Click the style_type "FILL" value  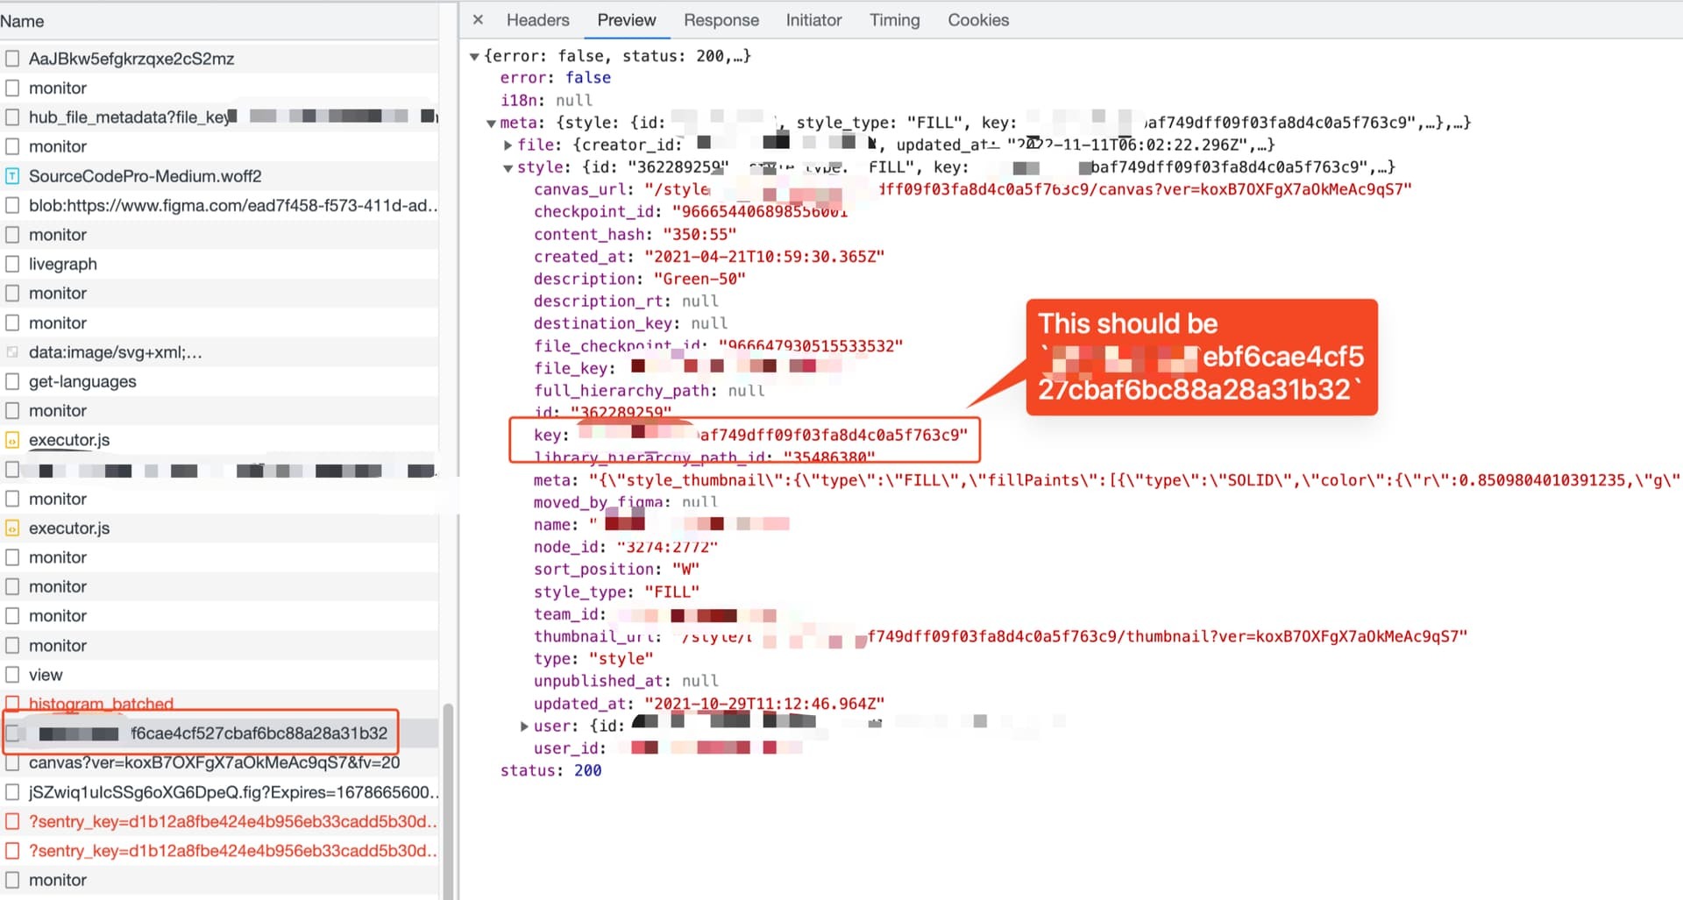(x=671, y=592)
